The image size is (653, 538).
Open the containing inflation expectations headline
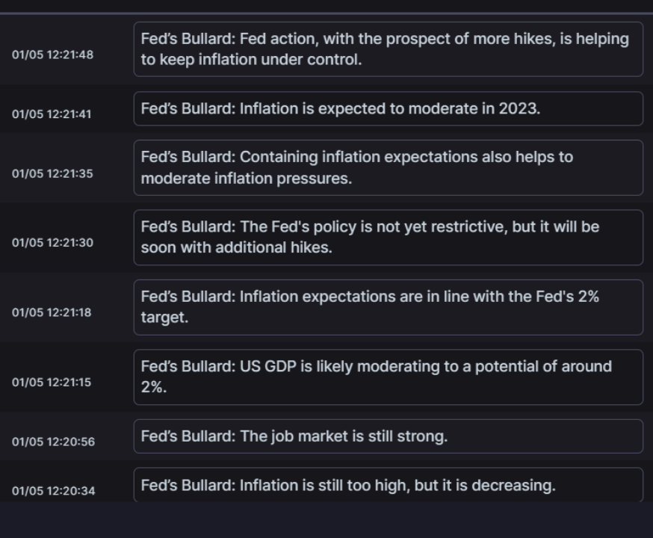(x=388, y=167)
